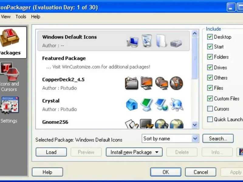
Task: Click the third icon, a globe, in Gnome256 row
Action: pos(162,124)
